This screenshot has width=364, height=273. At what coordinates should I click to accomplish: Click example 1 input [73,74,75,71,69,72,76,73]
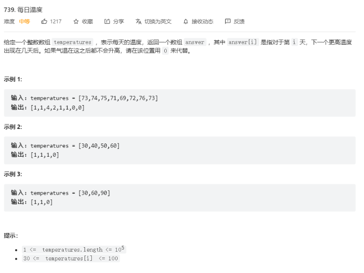[x=118, y=98]
